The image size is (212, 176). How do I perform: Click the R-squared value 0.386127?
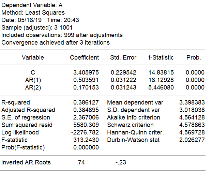pos(86,102)
